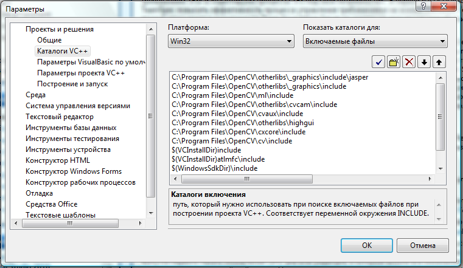Move selected directory down with arrow icon
Viewport: 463px width, 268px height.
pyautogui.click(x=424, y=62)
